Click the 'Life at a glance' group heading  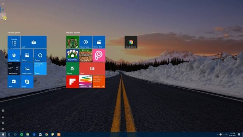pos(14,33)
